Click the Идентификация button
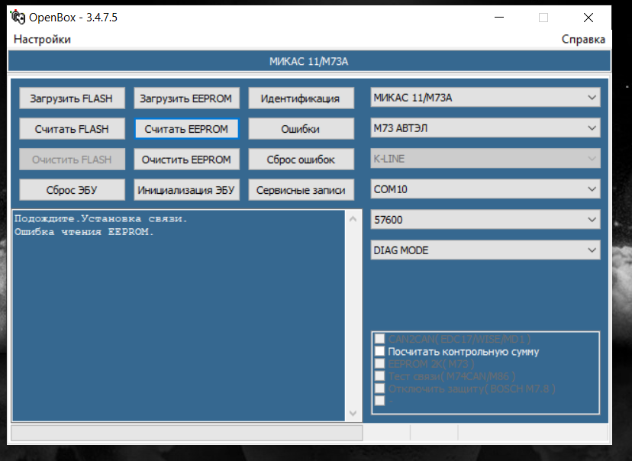 click(x=300, y=98)
